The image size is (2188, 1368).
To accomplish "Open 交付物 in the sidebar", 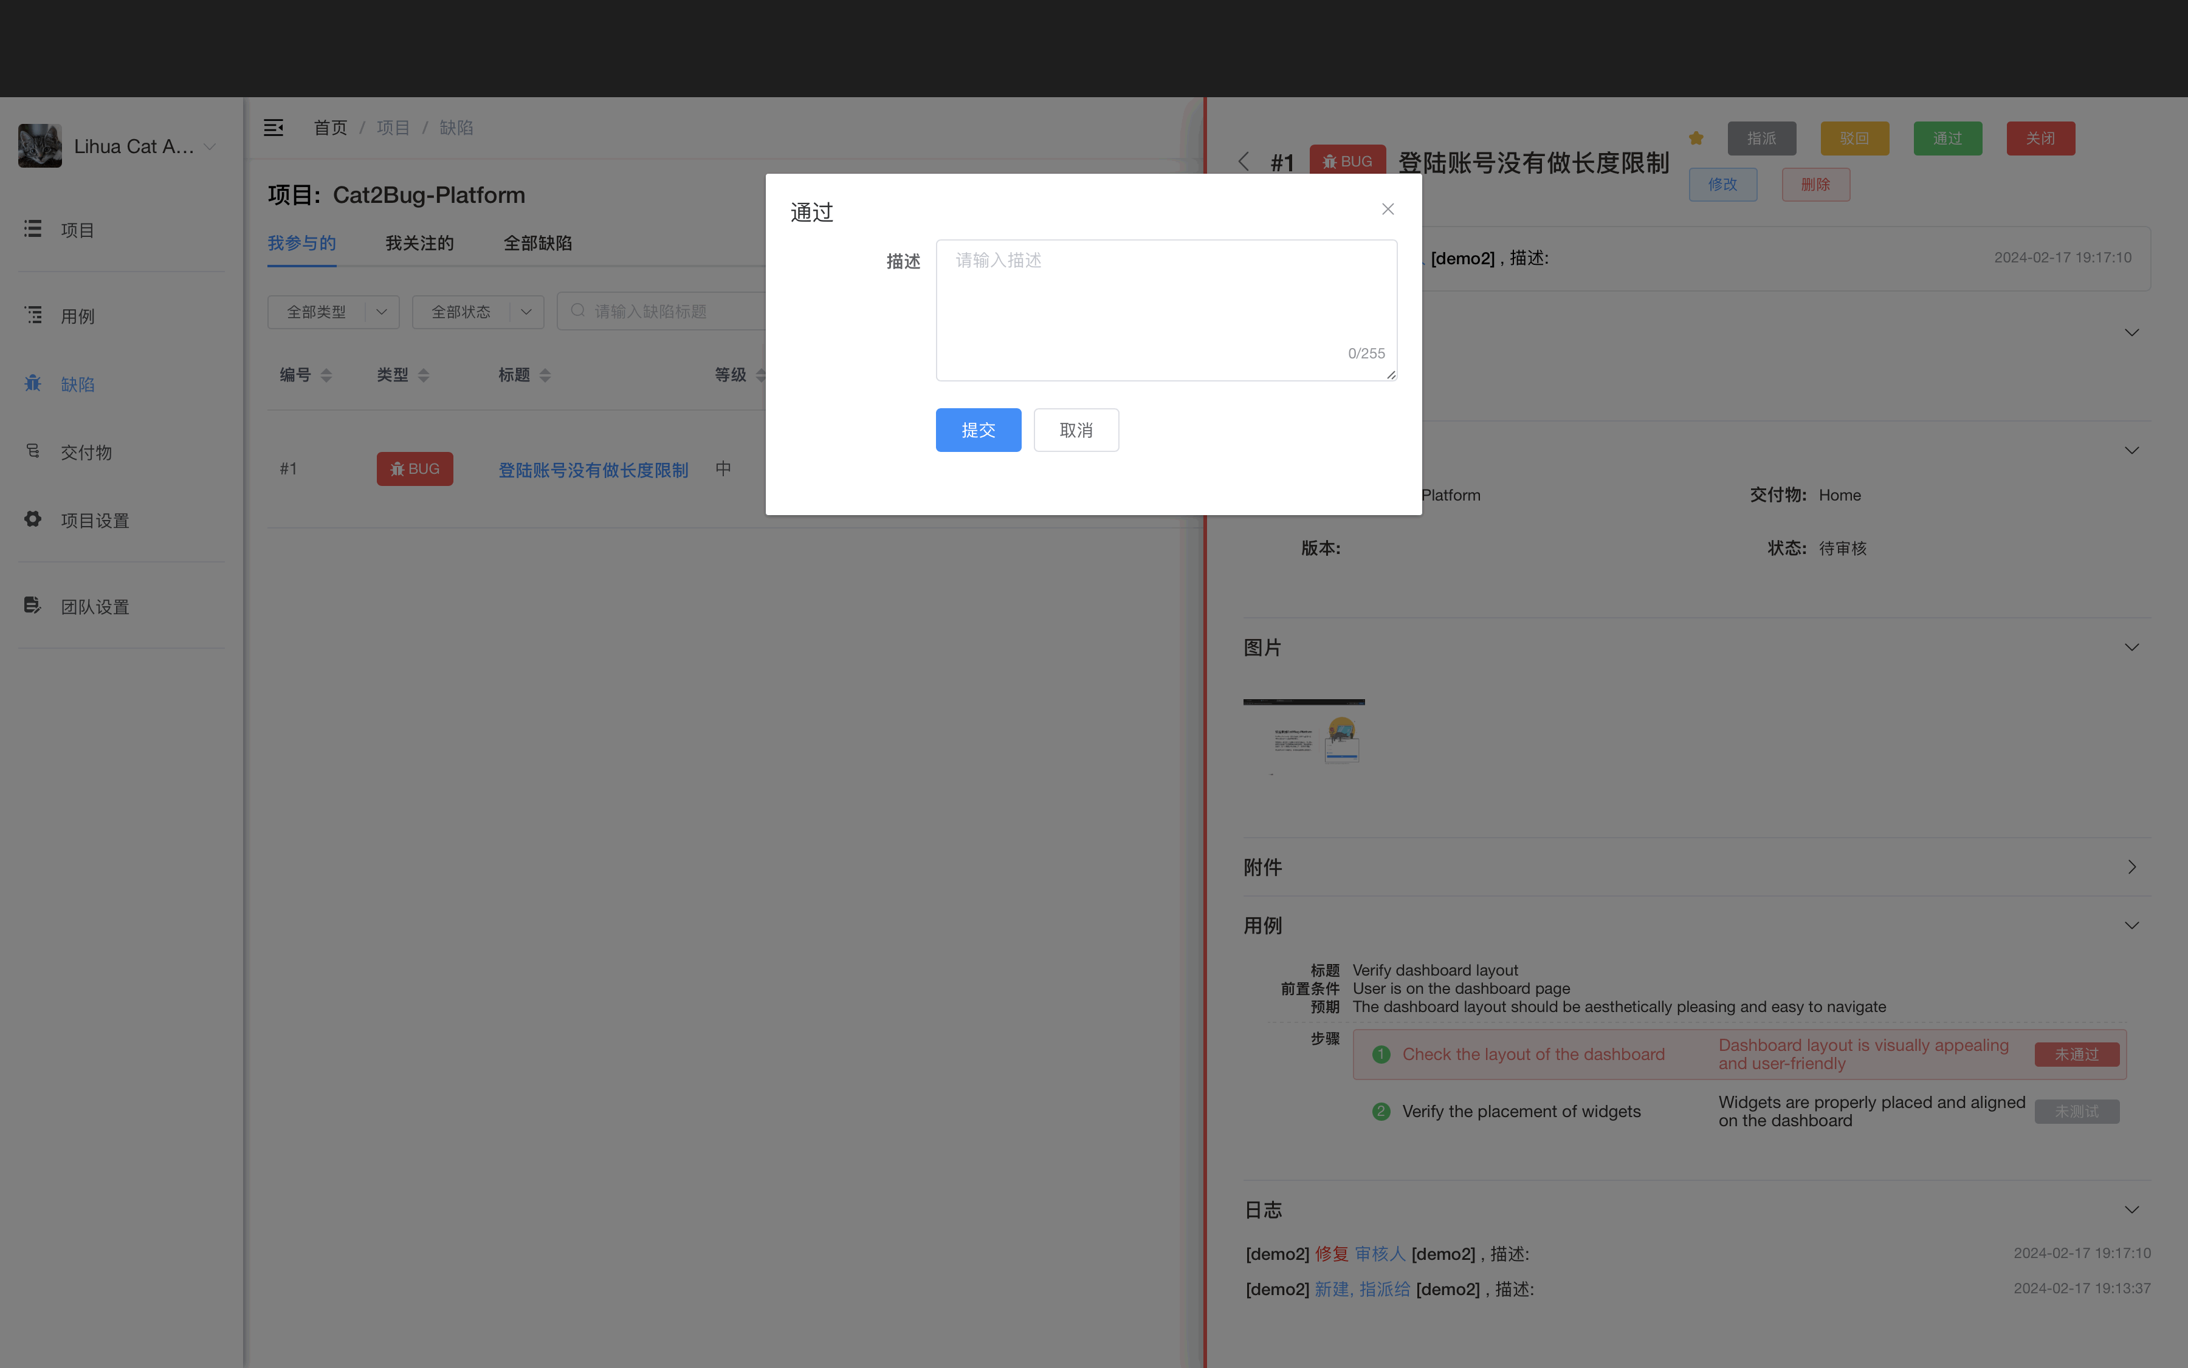I will pyautogui.click(x=122, y=451).
